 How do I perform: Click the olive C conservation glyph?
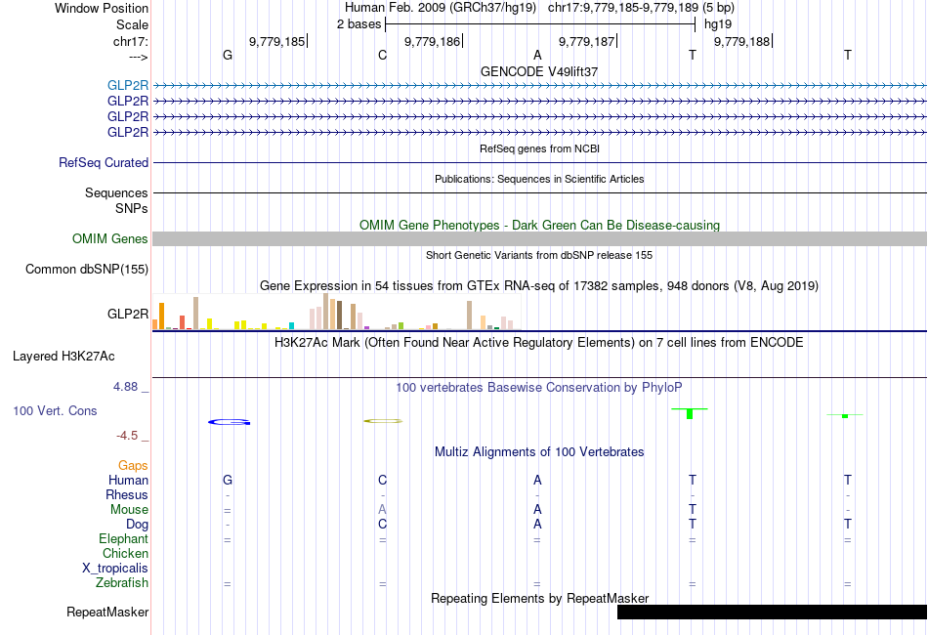383,421
